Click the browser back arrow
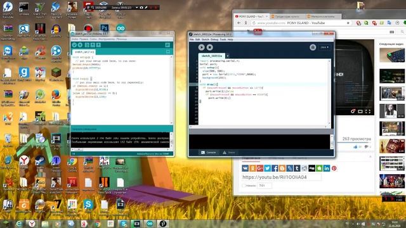This screenshot has height=228, width=406. (239, 23)
